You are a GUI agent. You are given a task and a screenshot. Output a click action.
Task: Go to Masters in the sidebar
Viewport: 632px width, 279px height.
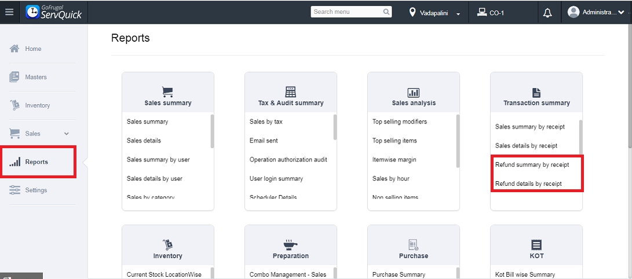[36, 77]
